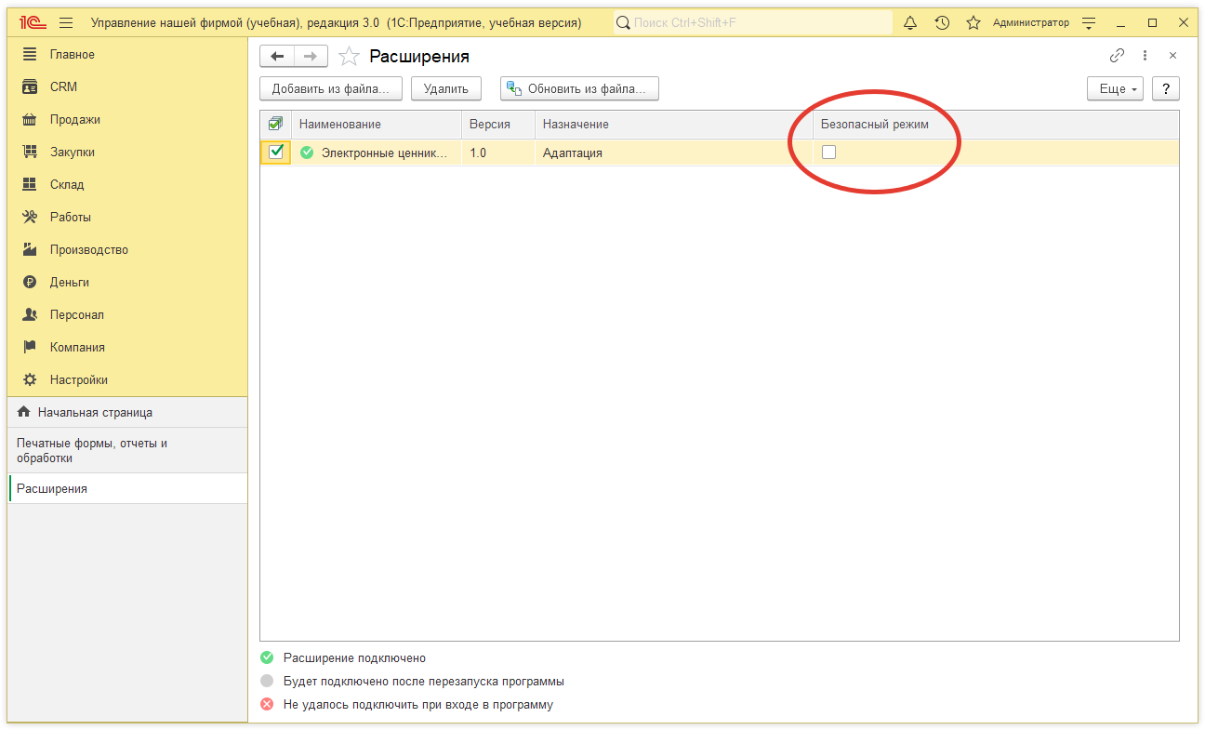
Task: Expand the Еще dropdown button
Action: point(1115,89)
